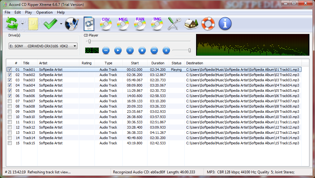Click Status column header
Viewport: 315px width, 178px height.
pos(177,63)
